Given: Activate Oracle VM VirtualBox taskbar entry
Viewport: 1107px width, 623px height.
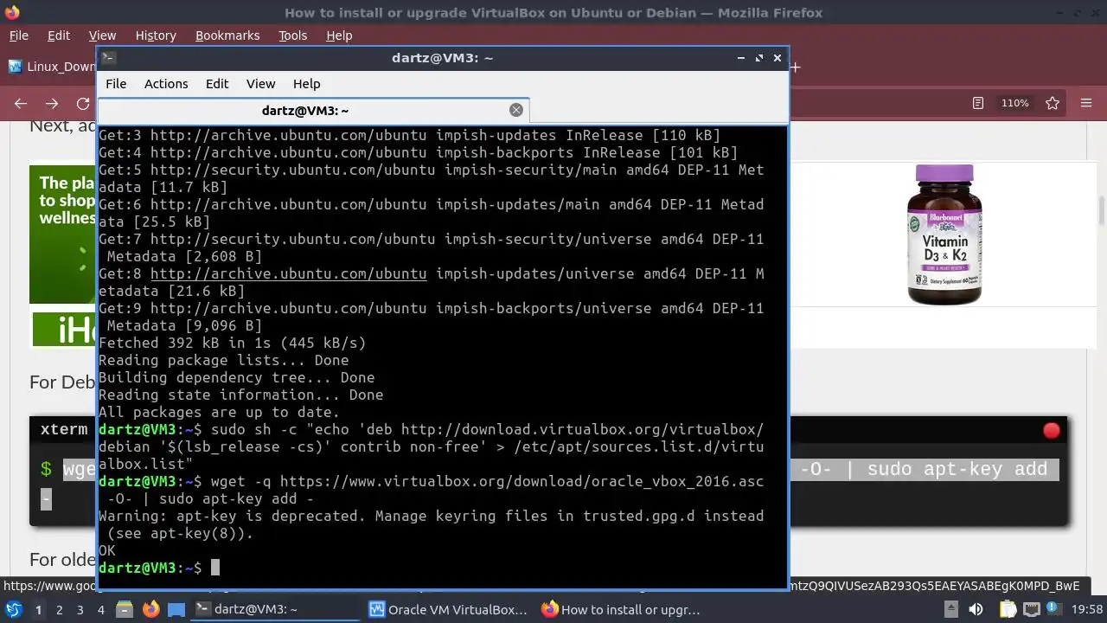Looking at the screenshot, I should (x=450, y=609).
